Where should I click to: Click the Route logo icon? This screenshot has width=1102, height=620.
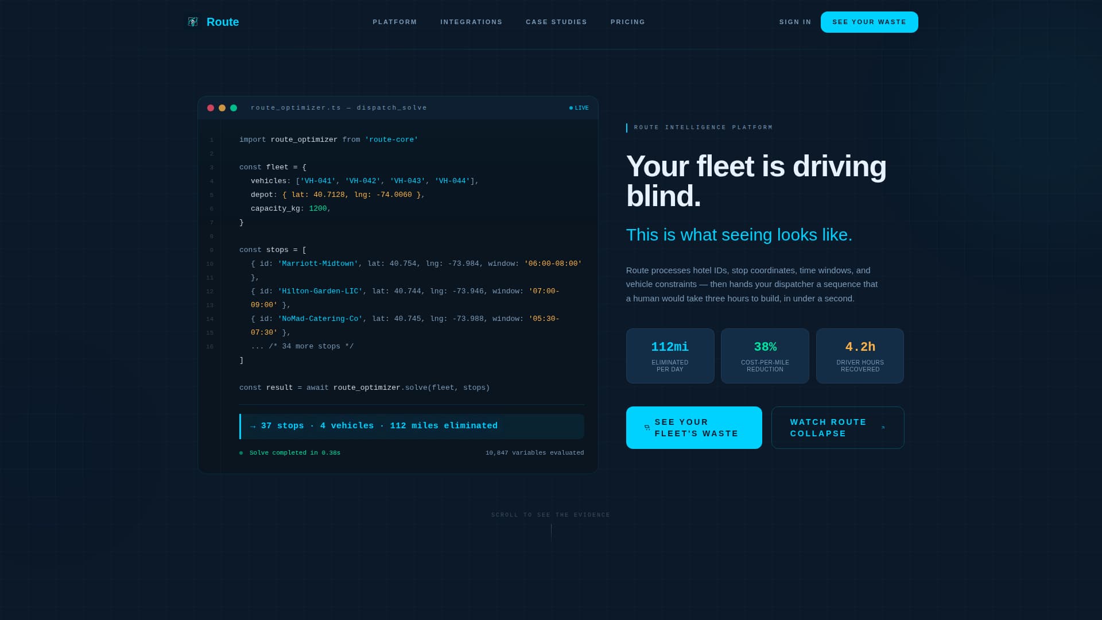(x=193, y=22)
